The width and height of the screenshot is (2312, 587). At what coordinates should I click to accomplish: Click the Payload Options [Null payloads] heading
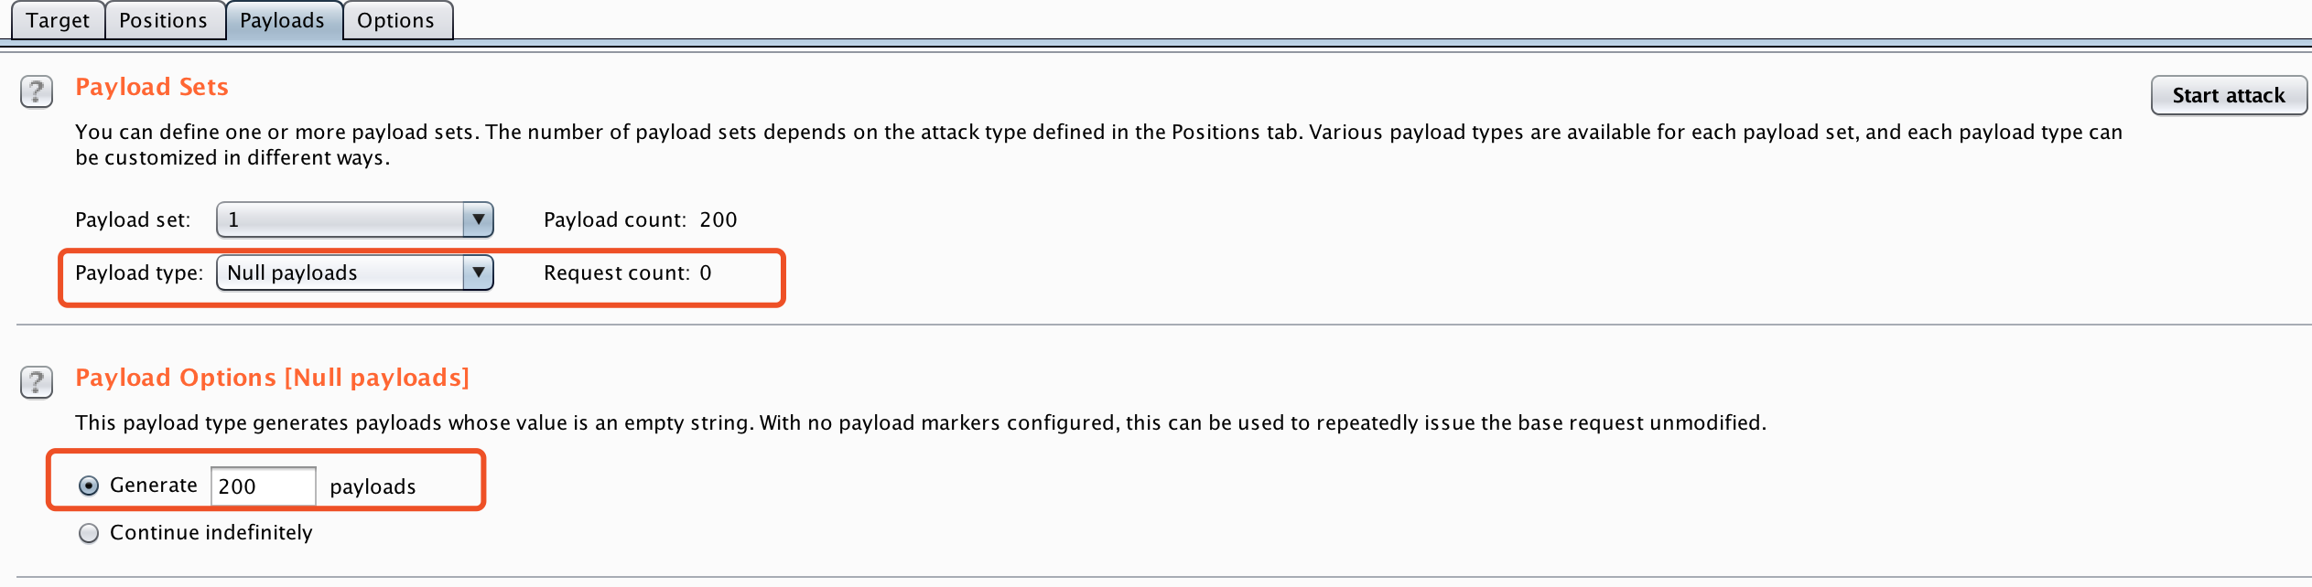[273, 377]
